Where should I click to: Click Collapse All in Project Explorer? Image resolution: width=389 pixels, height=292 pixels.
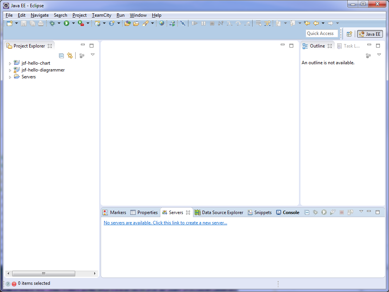coord(62,56)
